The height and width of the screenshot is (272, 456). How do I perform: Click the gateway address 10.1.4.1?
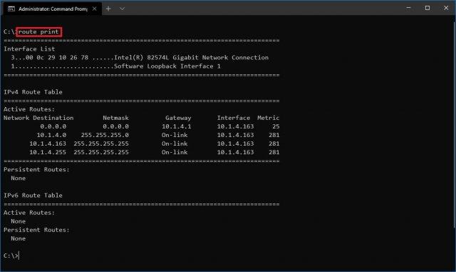[177, 126]
